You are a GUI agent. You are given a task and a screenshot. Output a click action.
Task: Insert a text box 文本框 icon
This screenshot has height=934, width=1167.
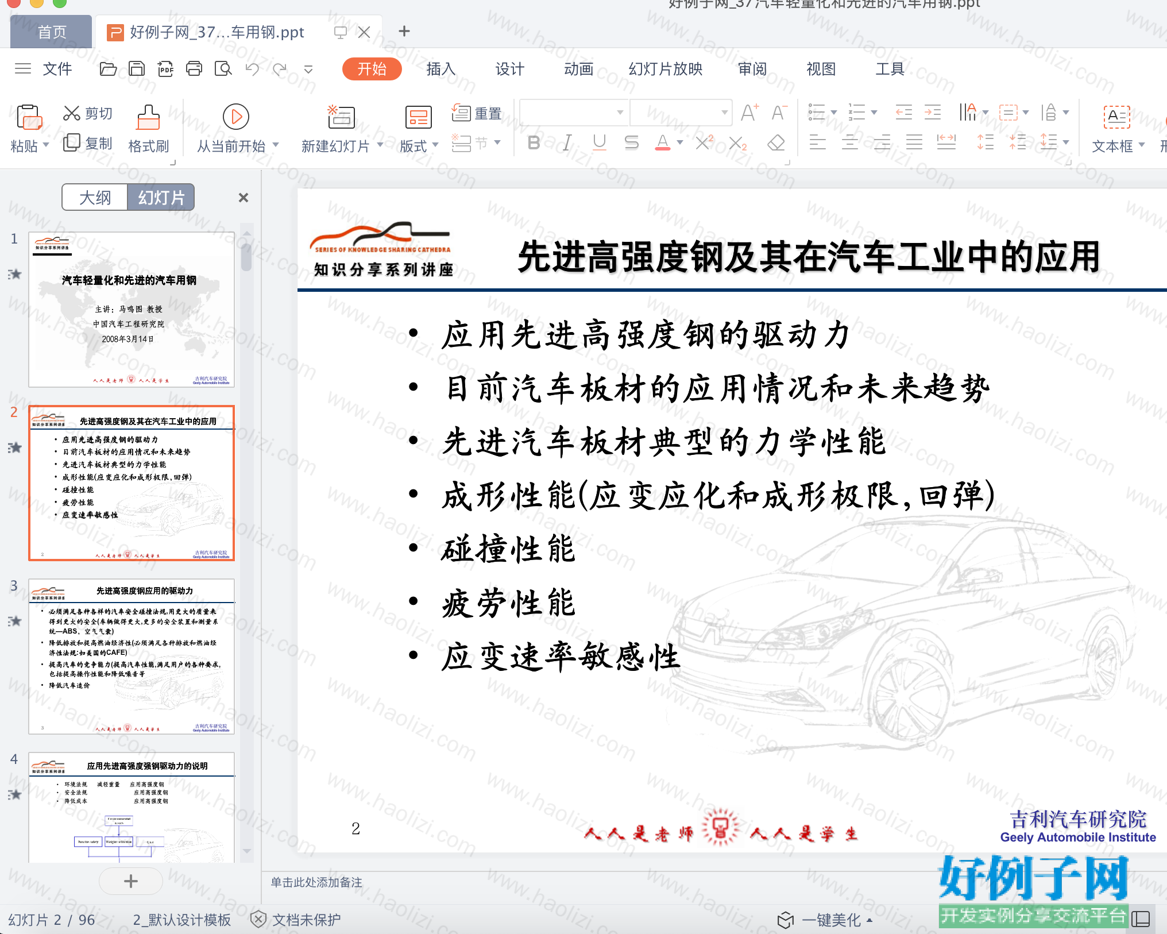[x=1116, y=117]
